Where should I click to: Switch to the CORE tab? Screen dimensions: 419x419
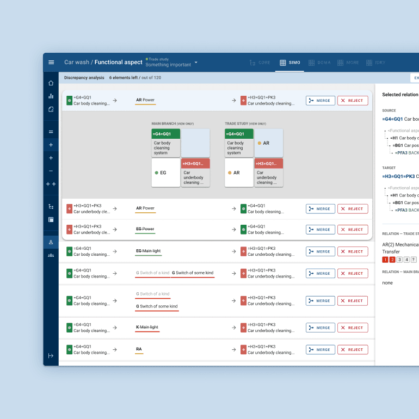[x=260, y=63]
